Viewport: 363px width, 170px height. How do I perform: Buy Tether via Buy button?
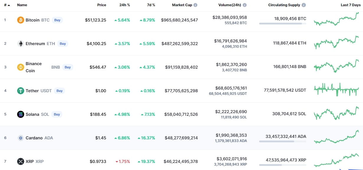click(60, 91)
